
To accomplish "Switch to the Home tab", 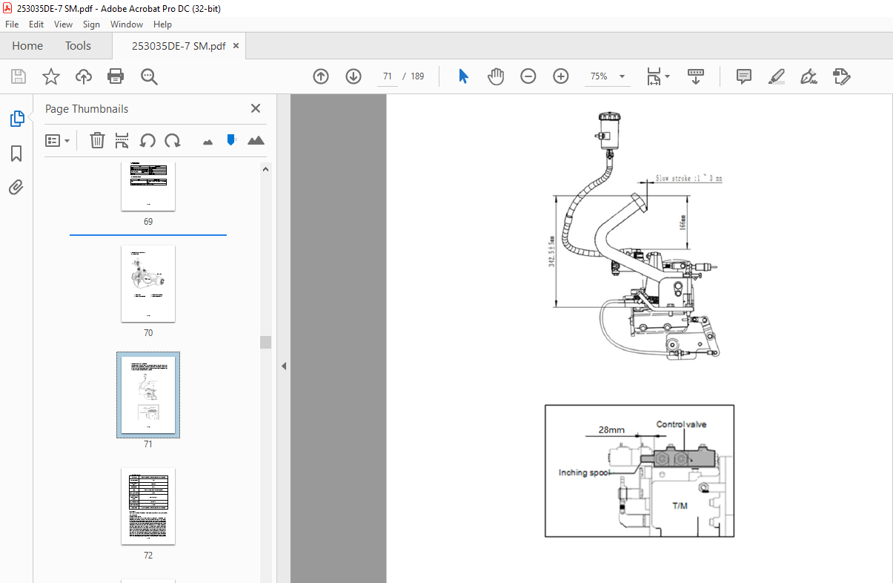I will click(27, 46).
